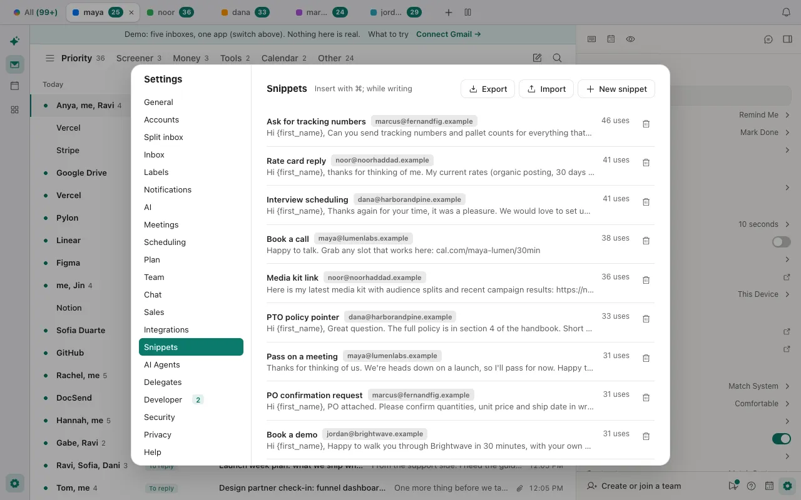Delete the PO confirmation request snippet
Viewport: 801px width, 500px height.
646,397
